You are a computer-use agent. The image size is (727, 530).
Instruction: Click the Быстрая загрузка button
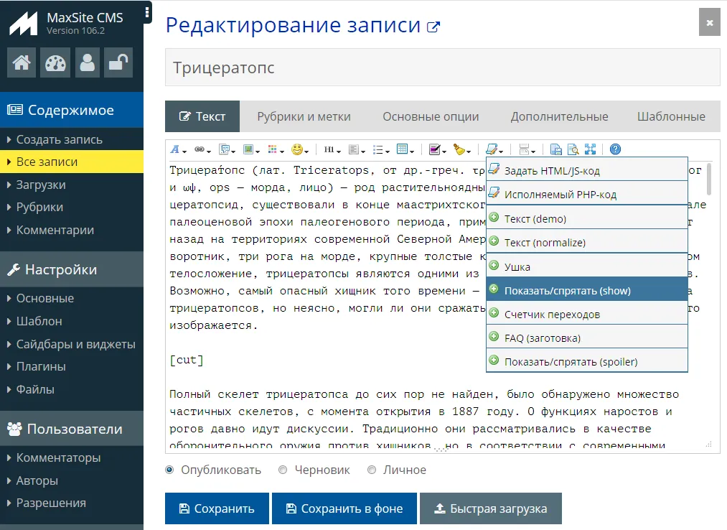point(490,508)
